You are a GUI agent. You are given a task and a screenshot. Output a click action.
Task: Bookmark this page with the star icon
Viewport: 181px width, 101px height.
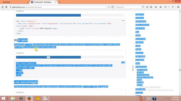(147, 7)
